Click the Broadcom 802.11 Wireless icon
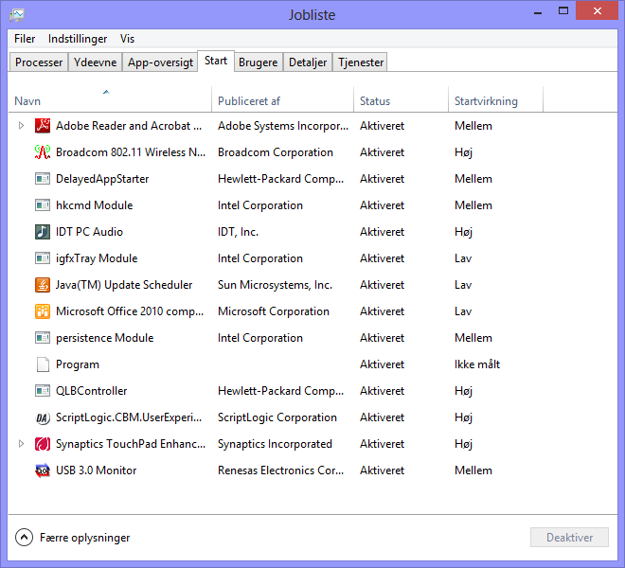 (x=42, y=152)
